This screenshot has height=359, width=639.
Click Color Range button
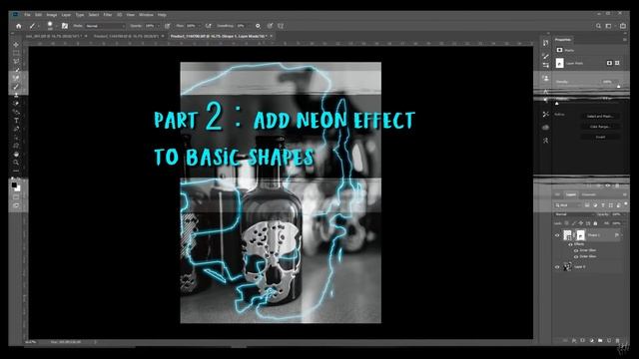pyautogui.click(x=600, y=127)
